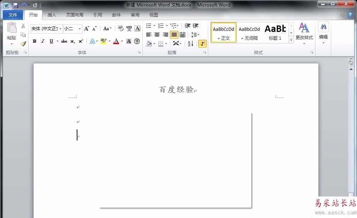Click the Paste clipboard icon
This screenshot has width=357, height=218.
click(x=11, y=28)
